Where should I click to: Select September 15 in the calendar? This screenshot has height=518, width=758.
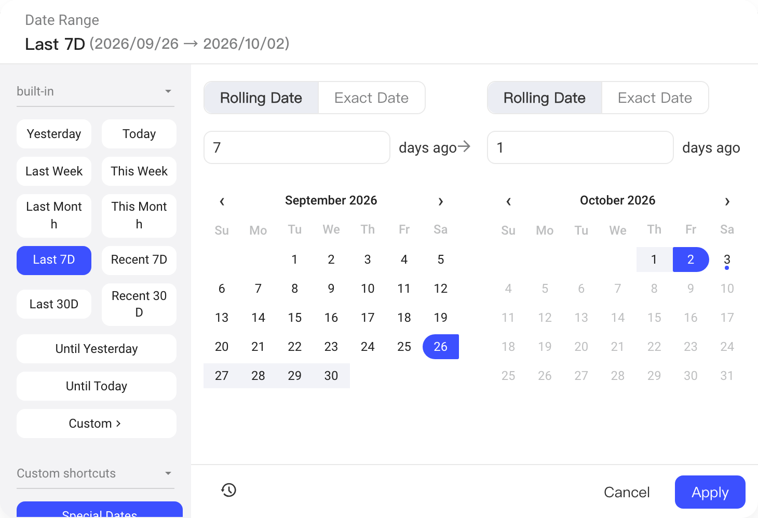tap(295, 318)
